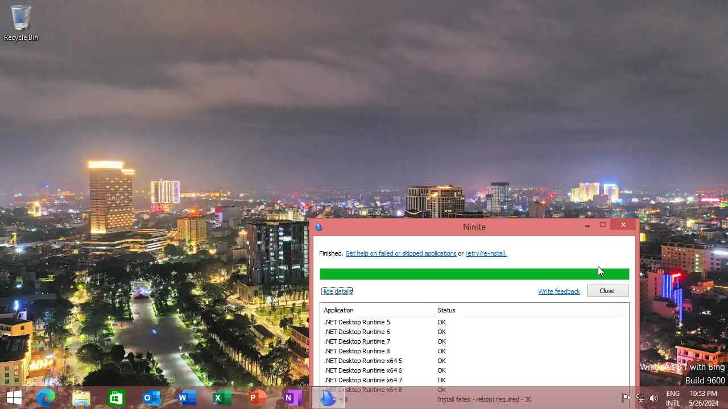The height and width of the screenshot is (409, 728).
Task: Open the Action Center flag icon
Action: [x=626, y=398]
